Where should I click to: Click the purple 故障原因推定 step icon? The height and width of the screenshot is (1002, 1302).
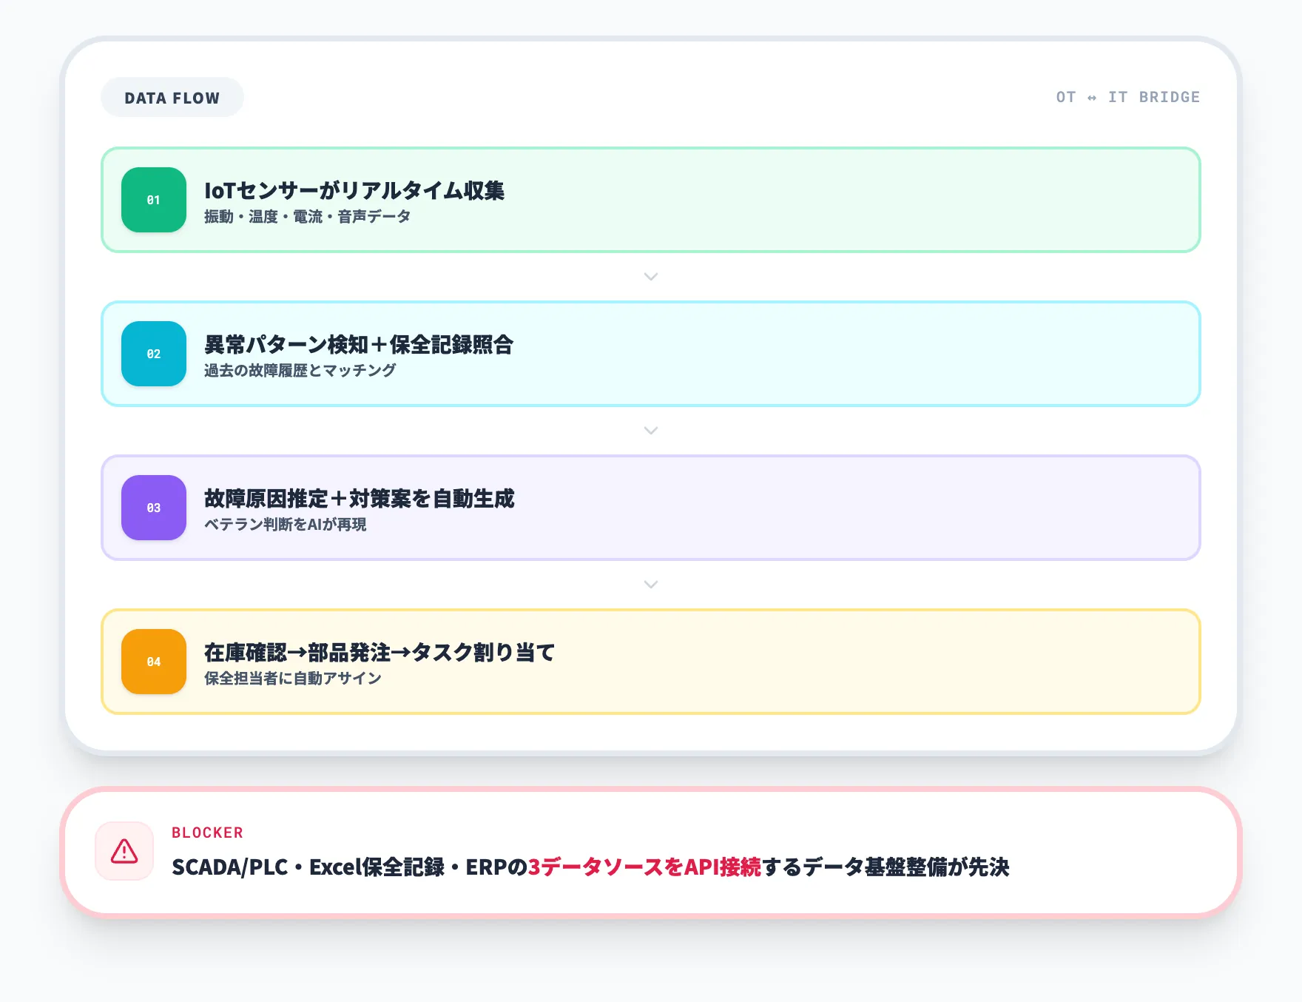coord(153,508)
